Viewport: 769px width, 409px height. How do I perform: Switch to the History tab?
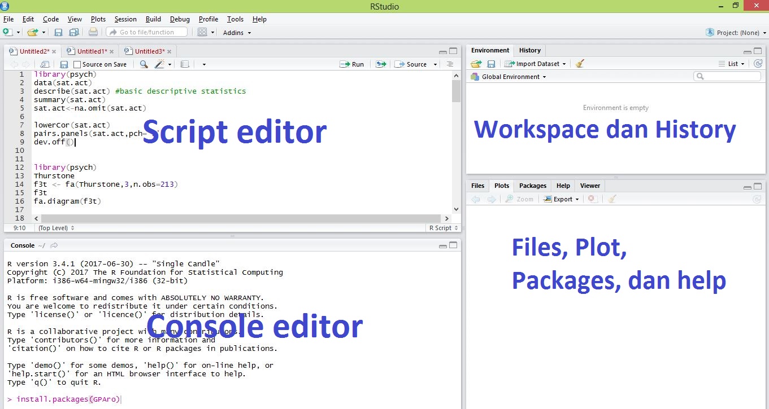529,50
